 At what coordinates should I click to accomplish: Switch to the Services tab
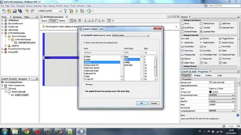[x=17, y=17]
